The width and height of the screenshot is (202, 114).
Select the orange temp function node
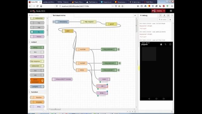point(81,70)
